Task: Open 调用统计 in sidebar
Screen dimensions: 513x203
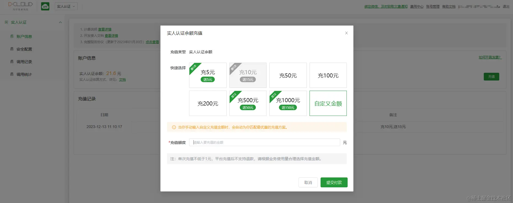Action: [x=24, y=74]
